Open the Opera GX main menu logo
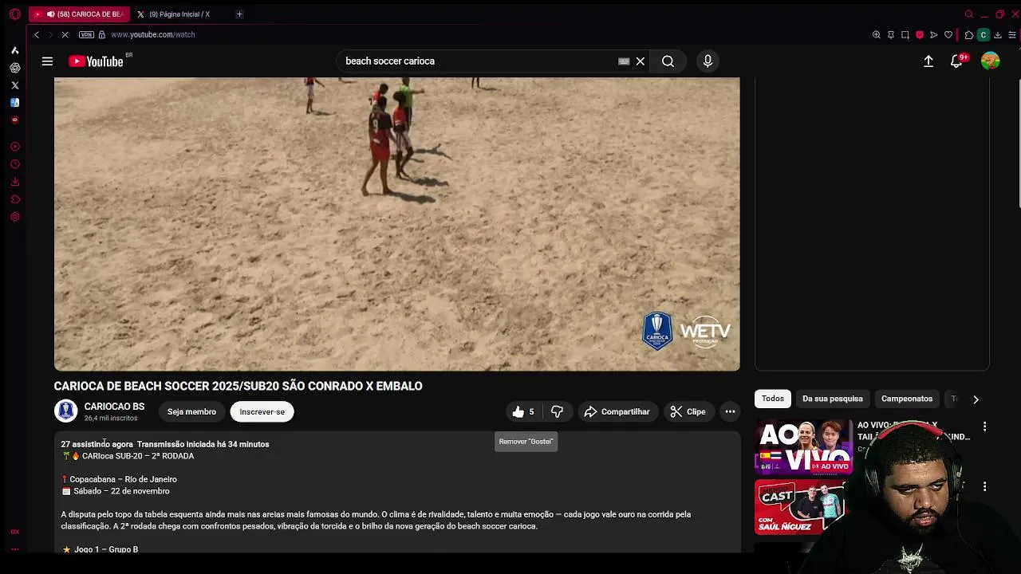The width and height of the screenshot is (1021, 574). [x=14, y=14]
